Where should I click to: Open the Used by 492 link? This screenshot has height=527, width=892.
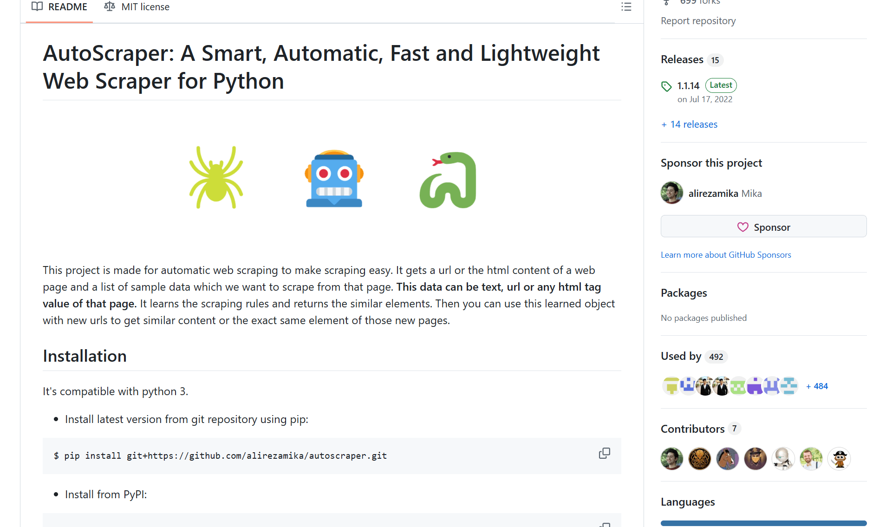click(693, 356)
